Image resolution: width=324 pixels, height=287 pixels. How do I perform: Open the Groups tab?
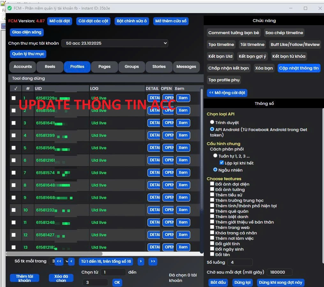click(132, 67)
